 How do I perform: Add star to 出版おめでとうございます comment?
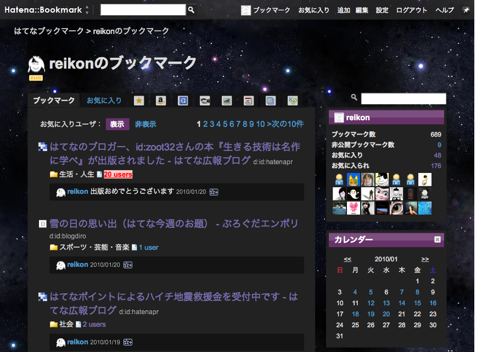(214, 192)
